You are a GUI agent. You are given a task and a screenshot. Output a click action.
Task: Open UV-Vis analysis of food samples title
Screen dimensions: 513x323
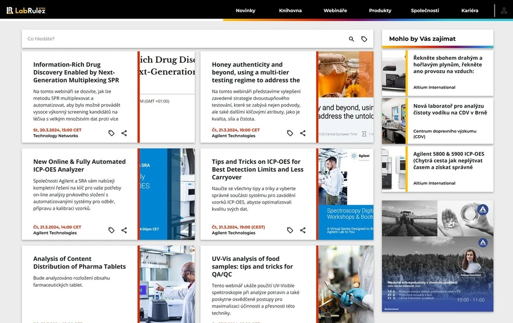(x=252, y=266)
